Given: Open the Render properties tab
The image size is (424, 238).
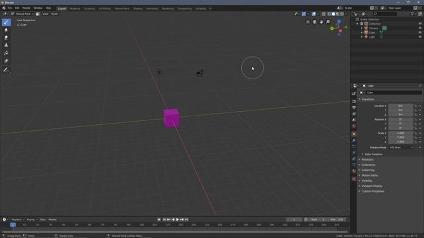Looking at the screenshot, I should pyautogui.click(x=354, y=101).
